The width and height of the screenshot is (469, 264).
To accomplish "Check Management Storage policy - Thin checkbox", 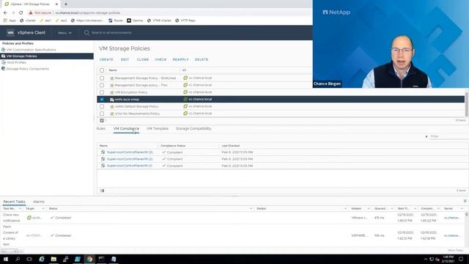I will point(102,85).
